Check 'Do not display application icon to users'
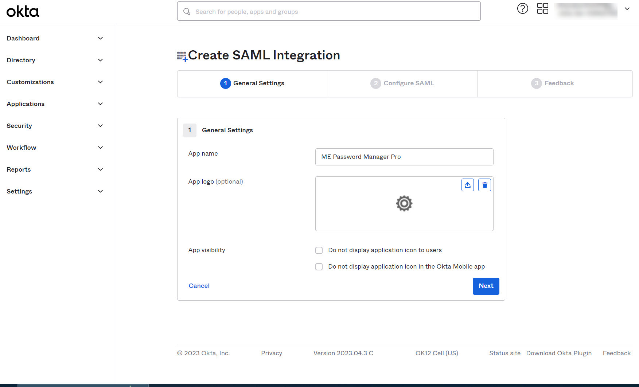 pos(319,250)
